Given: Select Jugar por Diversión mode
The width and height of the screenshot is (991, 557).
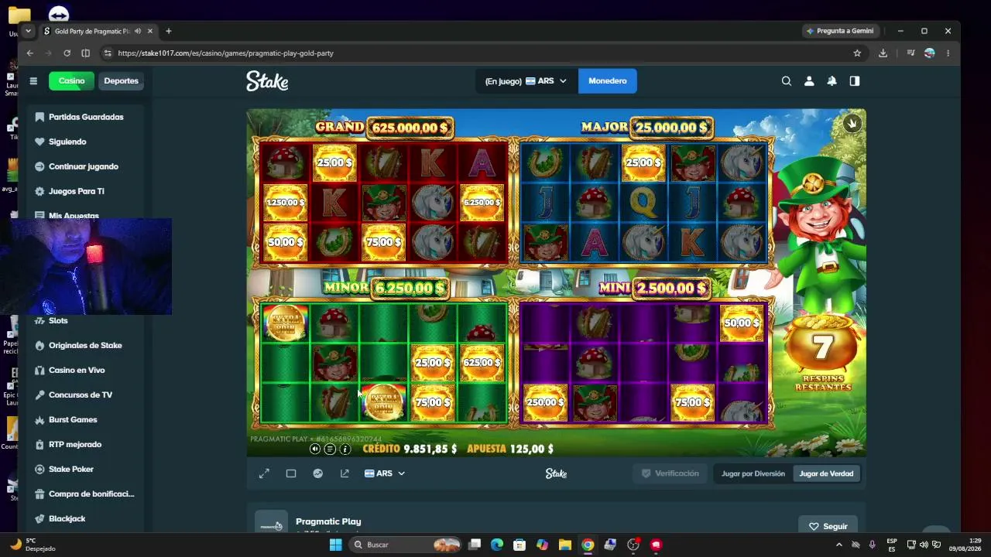Looking at the screenshot, I should click(x=753, y=473).
